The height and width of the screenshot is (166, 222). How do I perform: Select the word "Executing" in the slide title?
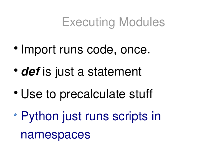click(x=89, y=22)
